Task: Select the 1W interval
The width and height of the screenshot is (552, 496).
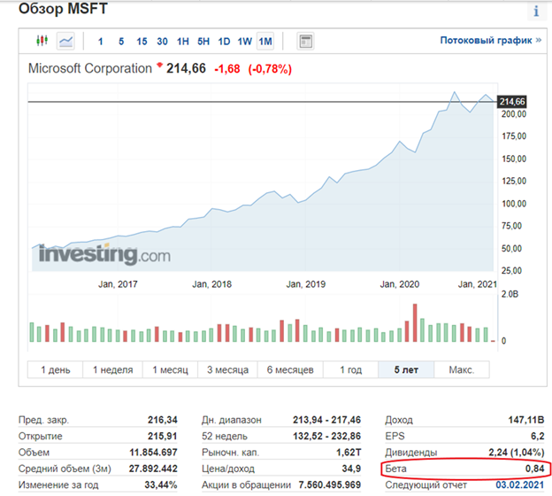Action: (245, 42)
